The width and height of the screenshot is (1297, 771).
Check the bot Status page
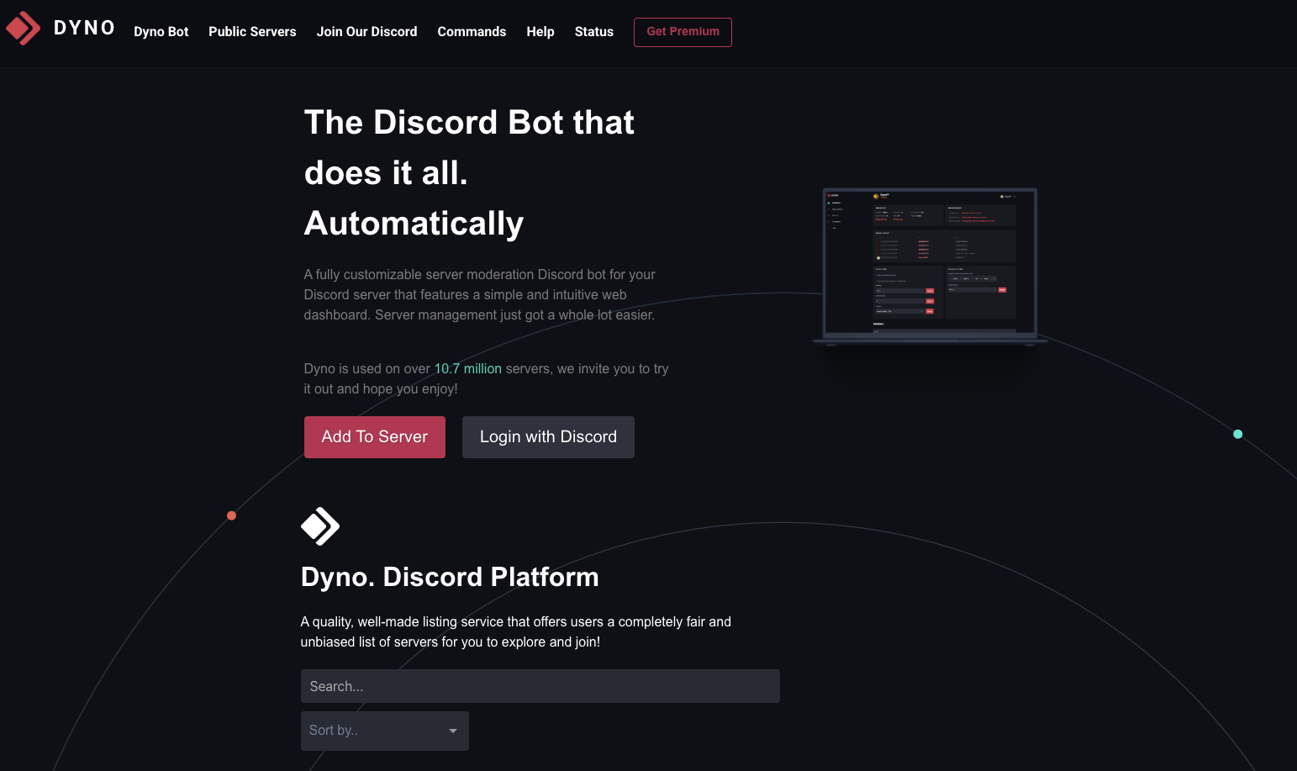(593, 32)
